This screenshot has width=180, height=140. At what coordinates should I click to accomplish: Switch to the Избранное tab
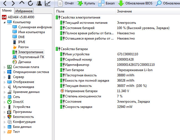[24, 11]
